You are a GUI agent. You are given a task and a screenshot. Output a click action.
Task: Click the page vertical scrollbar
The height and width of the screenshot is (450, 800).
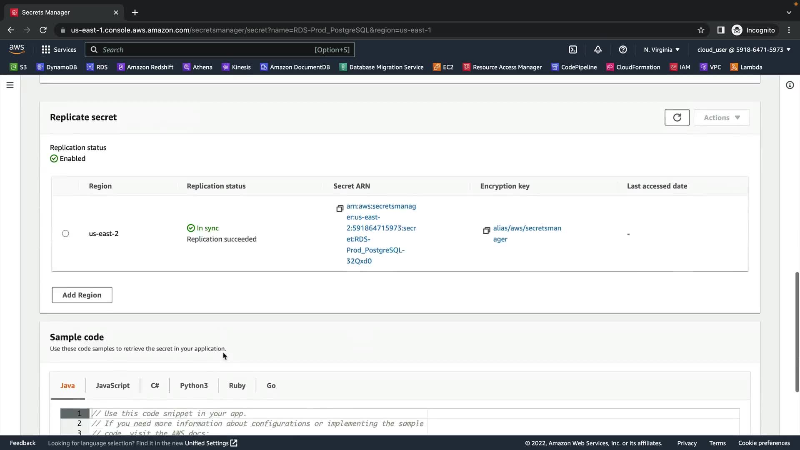[x=797, y=332]
